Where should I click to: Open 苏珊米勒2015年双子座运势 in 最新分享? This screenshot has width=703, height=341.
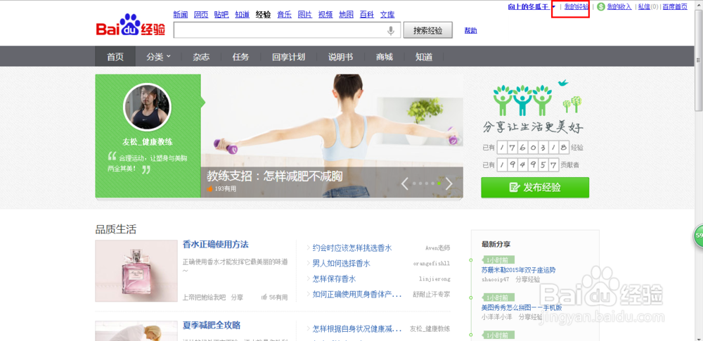click(518, 270)
